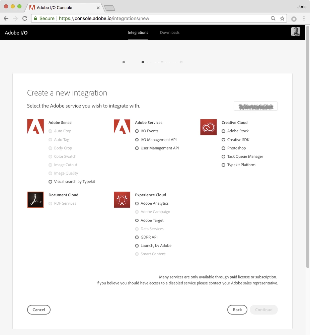
Task: Click the green Secure padlock icon
Action: [35, 18]
